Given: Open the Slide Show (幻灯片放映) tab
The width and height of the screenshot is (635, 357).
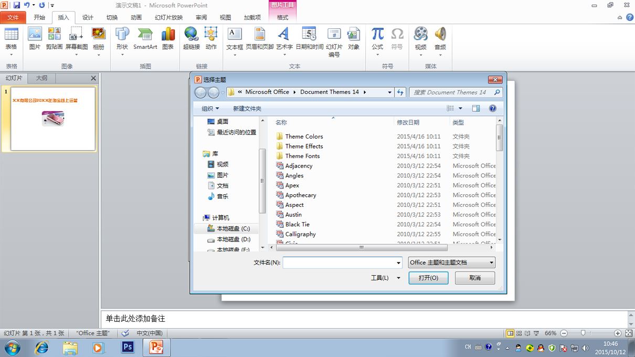Looking at the screenshot, I should point(168,17).
